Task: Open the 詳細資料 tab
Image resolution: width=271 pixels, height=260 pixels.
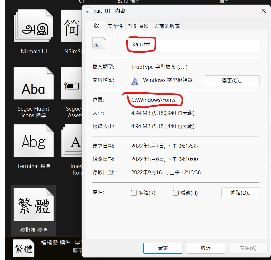Action: (138, 26)
